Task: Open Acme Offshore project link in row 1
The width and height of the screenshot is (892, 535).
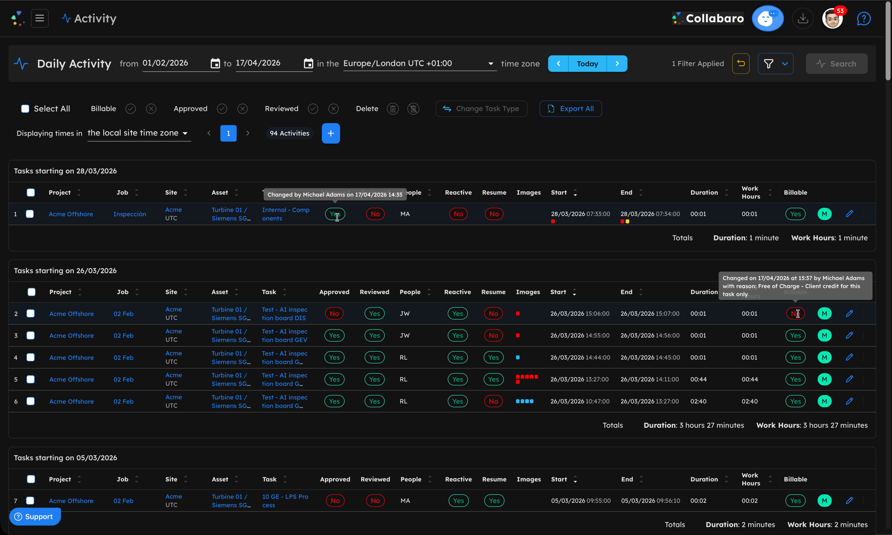Action: (x=71, y=214)
